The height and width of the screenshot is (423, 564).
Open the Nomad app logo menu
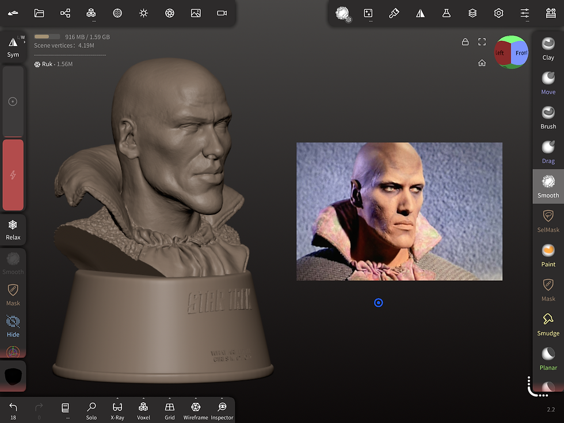point(13,13)
